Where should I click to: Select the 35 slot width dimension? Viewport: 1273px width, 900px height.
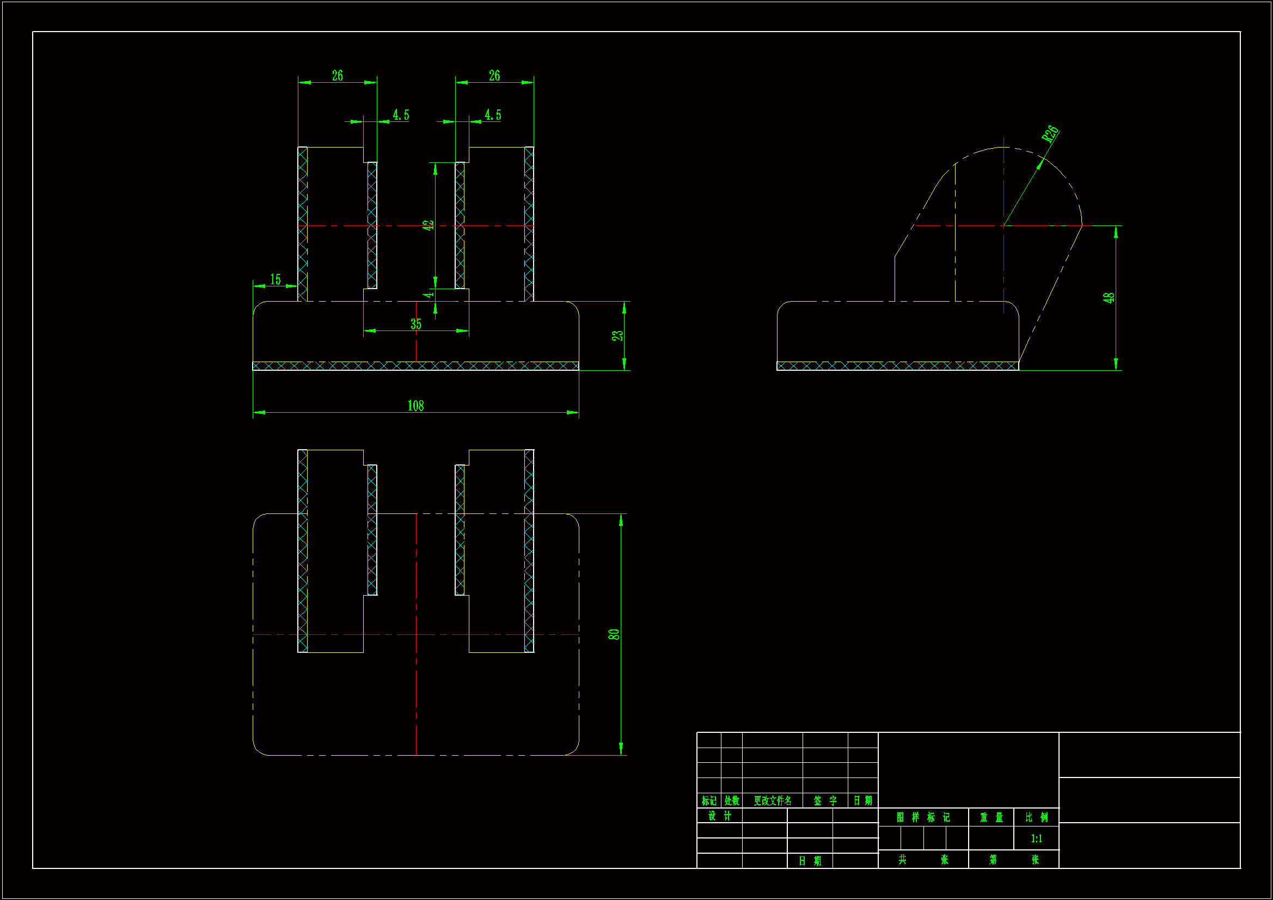pos(416,325)
